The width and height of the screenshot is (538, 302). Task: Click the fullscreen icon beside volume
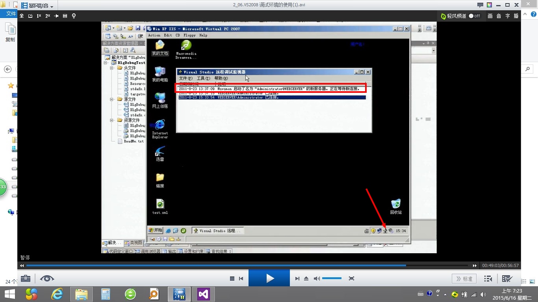pos(352,278)
